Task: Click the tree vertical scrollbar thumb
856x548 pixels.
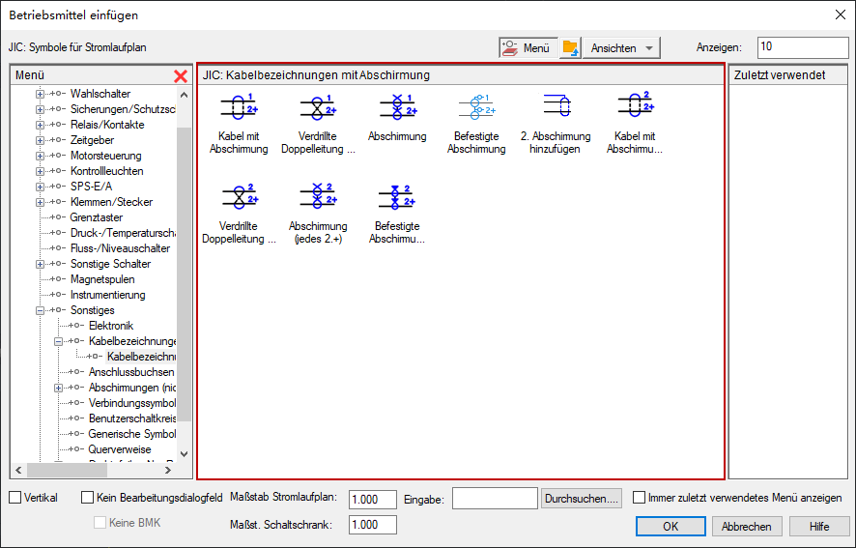Action: click(x=184, y=274)
